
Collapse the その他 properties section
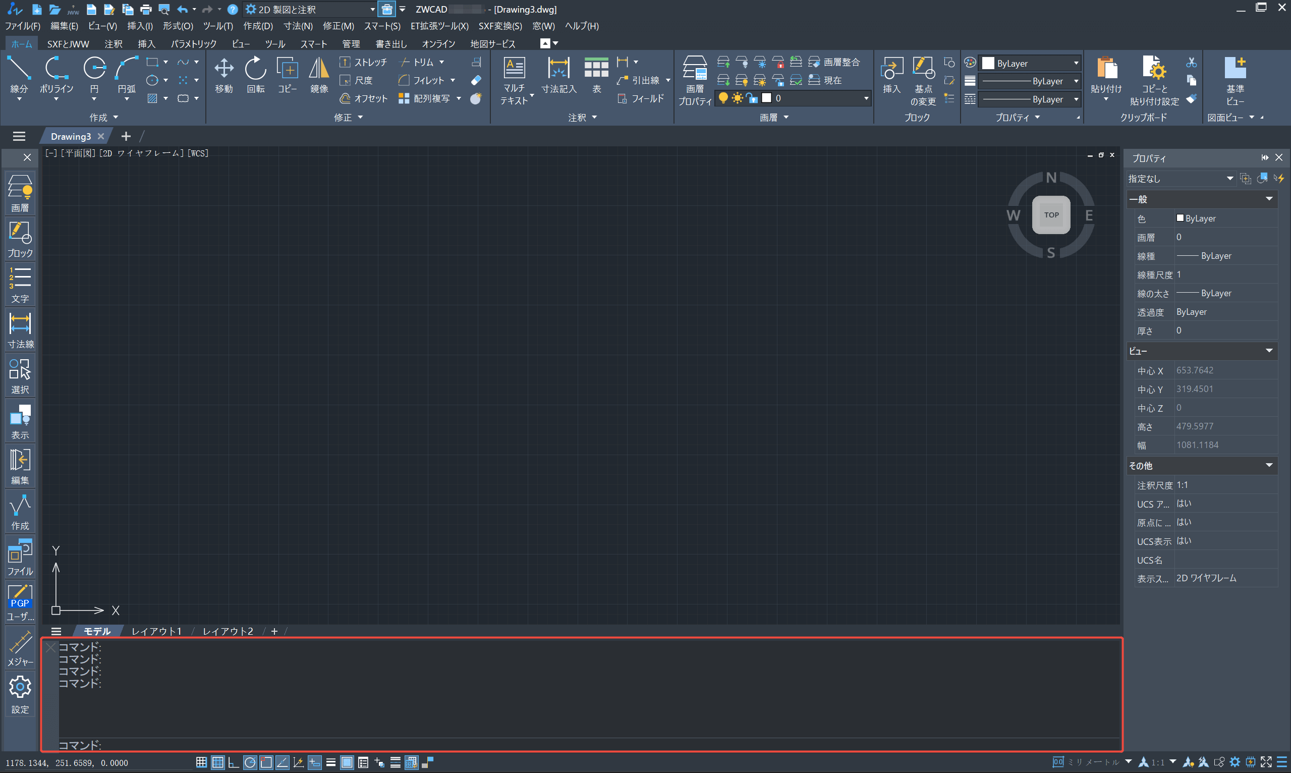tap(1269, 465)
